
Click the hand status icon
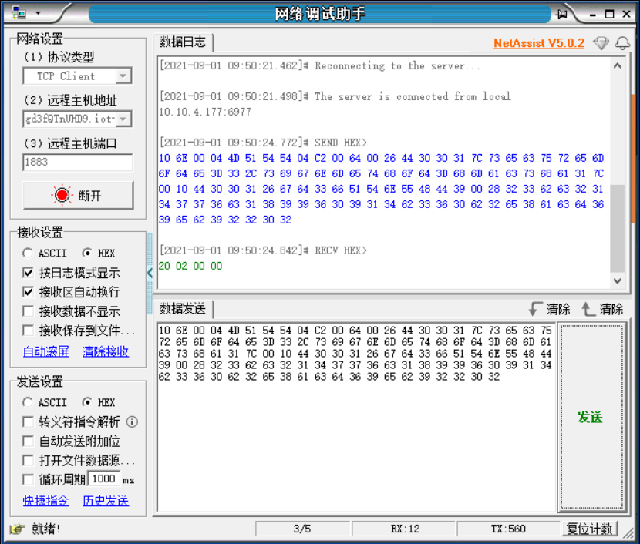[x=17, y=529]
